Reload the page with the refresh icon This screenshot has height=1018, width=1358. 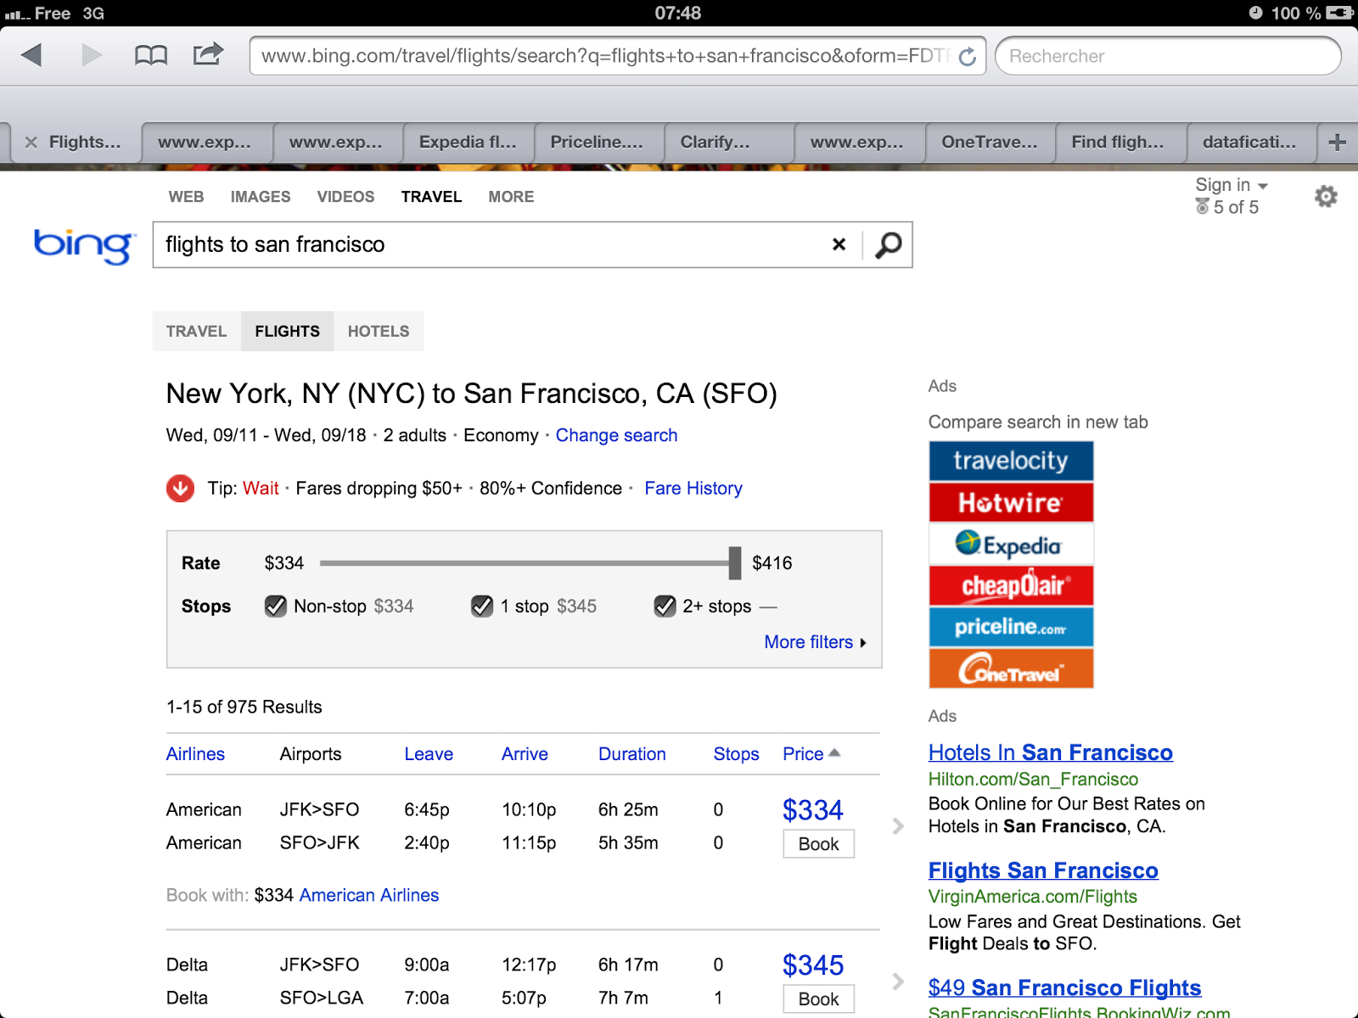(x=967, y=57)
